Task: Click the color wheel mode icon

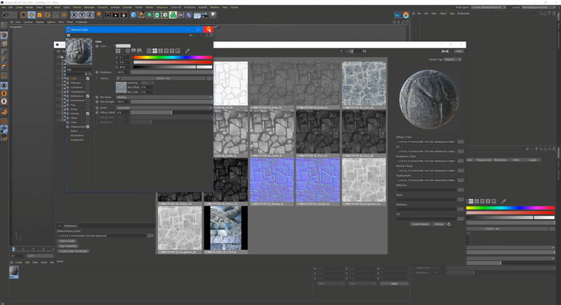Action: pos(128,51)
